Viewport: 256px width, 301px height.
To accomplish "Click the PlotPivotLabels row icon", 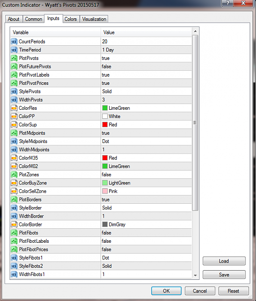I will tap(14, 75).
